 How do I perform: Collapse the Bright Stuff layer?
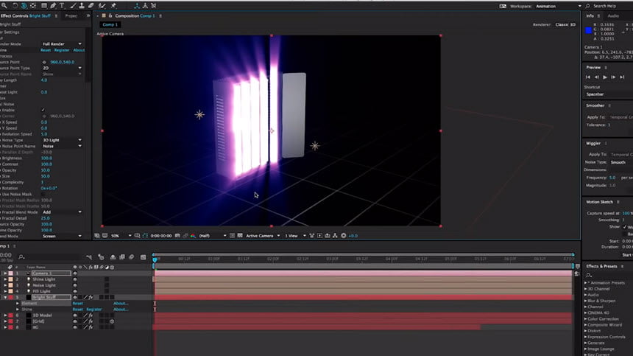[x=5, y=297]
